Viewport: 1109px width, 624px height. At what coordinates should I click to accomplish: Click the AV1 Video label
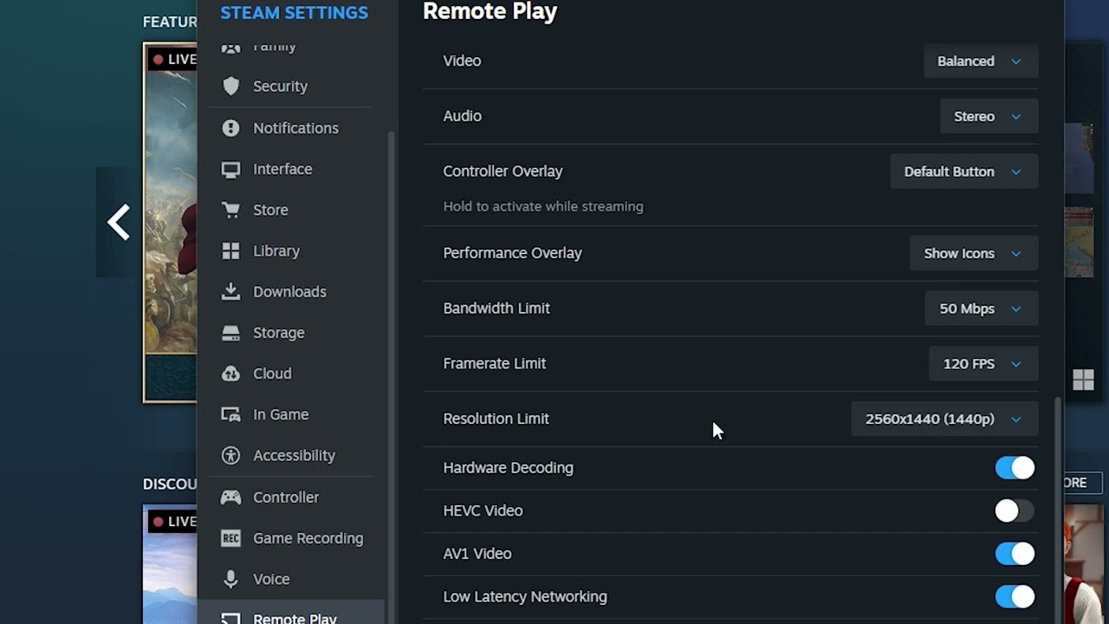click(477, 554)
